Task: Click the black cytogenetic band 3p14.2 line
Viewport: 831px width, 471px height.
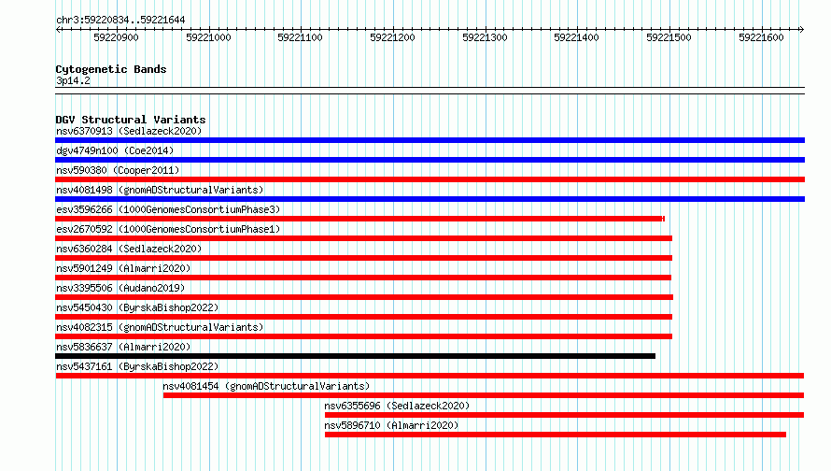Action: [430, 91]
